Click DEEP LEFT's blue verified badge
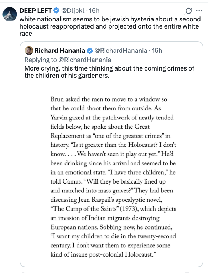Viewport: 208px width, 273px height. coord(56,11)
